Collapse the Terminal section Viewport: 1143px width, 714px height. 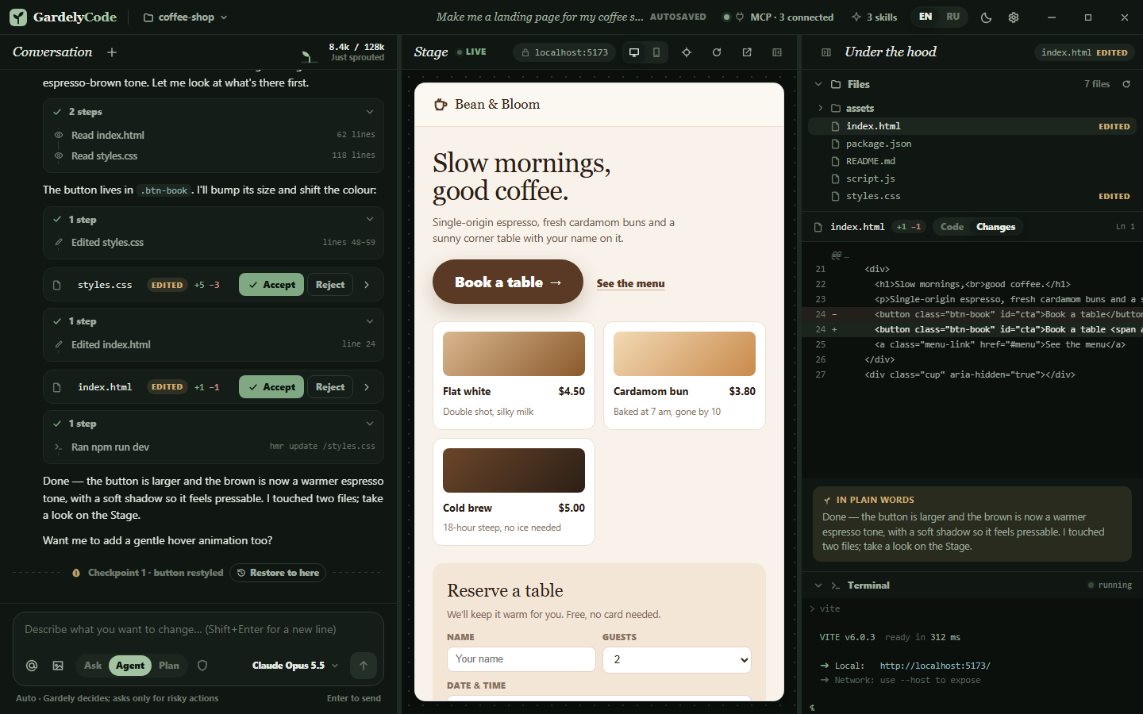point(818,585)
